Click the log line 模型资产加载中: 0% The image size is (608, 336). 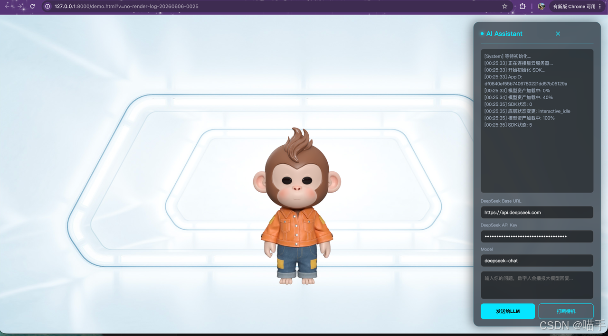(517, 91)
